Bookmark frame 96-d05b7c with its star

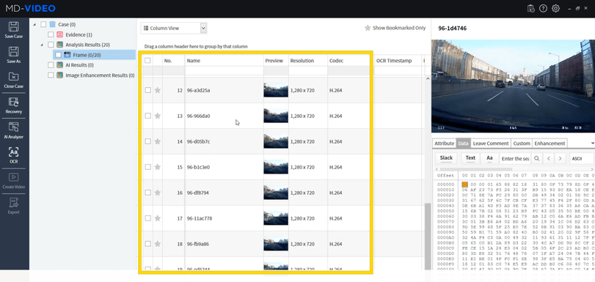(x=158, y=141)
